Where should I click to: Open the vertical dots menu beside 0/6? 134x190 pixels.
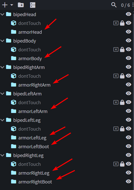(133, 5)
